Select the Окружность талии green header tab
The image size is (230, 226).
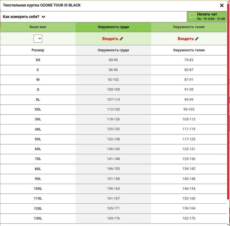(189, 27)
